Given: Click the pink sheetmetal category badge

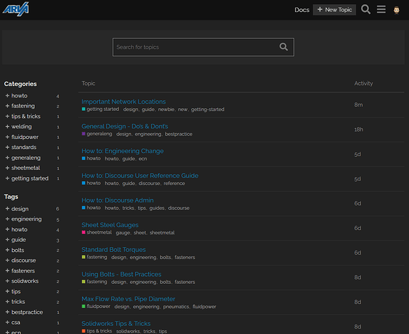Looking at the screenshot, I should click(x=97, y=232).
